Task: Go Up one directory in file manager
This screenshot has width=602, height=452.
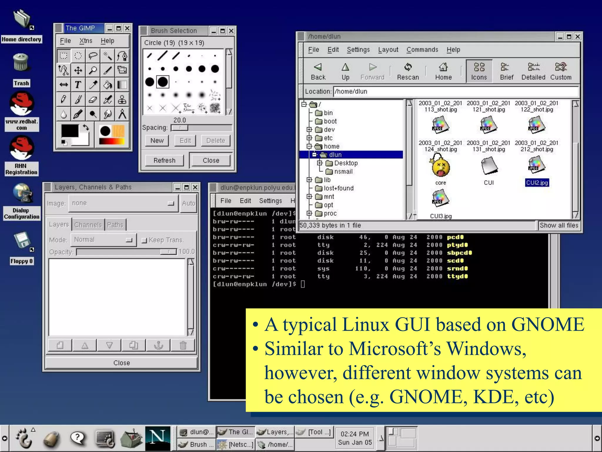Action: click(345, 72)
